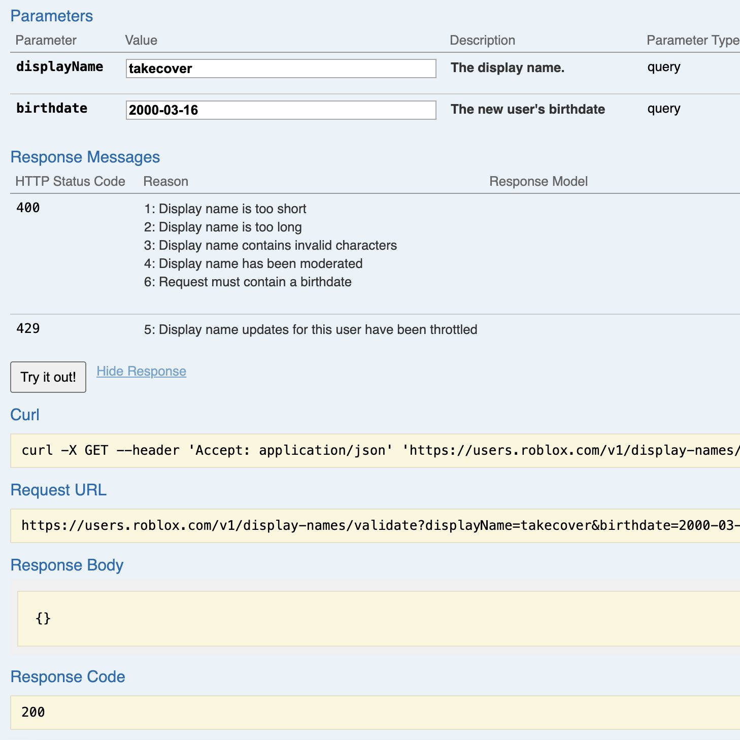Click the Response Body heading
Image resolution: width=740 pixels, height=740 pixels.
click(67, 564)
